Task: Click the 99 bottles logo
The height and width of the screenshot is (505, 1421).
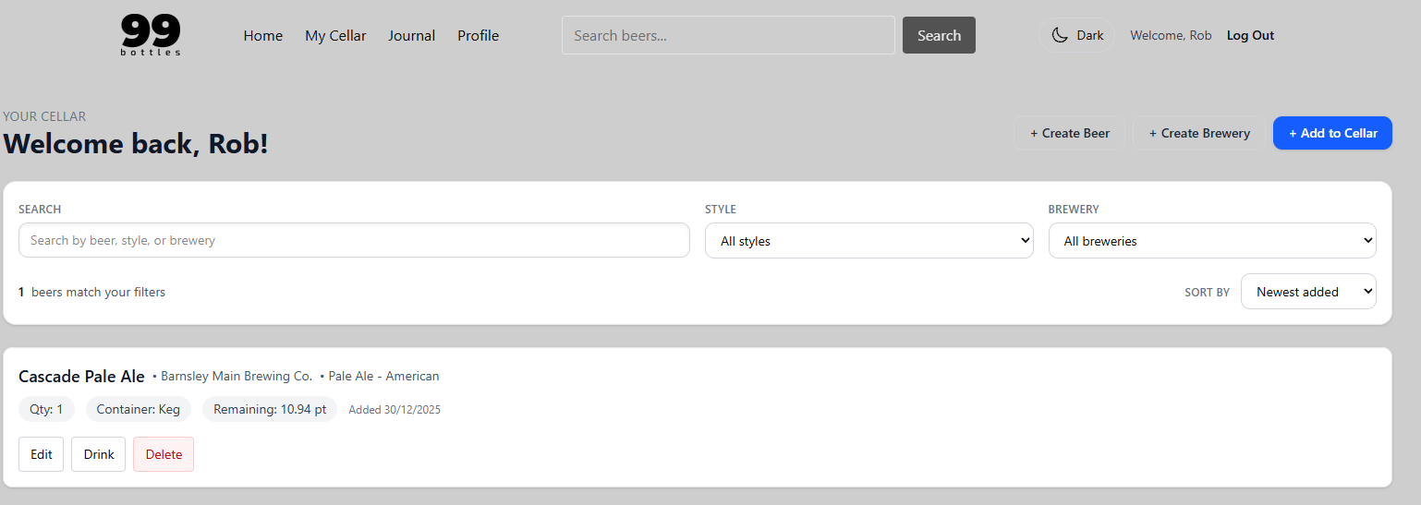Action: (151, 35)
